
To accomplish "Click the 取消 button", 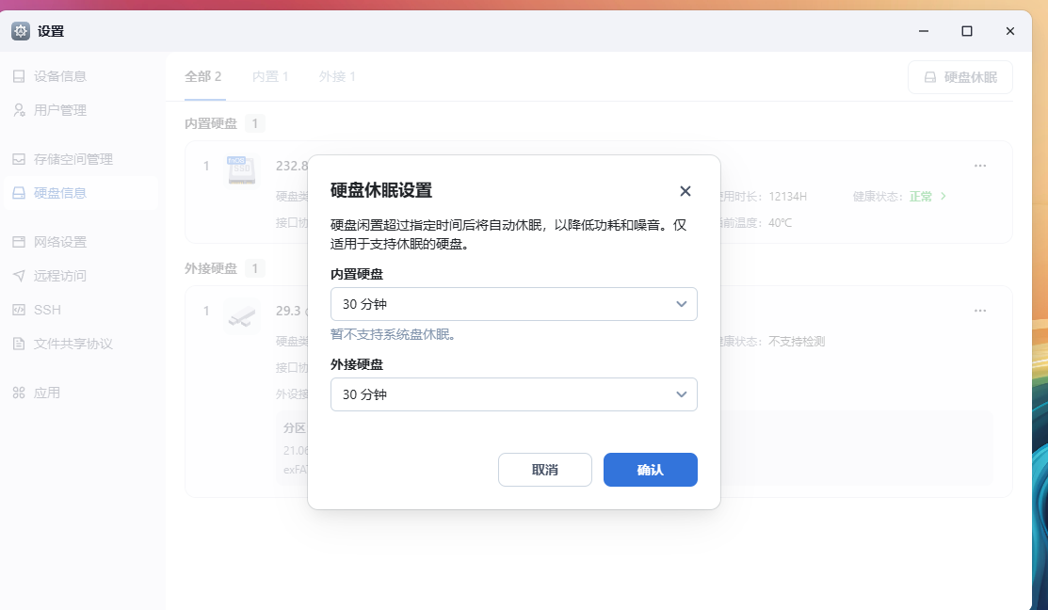I will click(544, 470).
